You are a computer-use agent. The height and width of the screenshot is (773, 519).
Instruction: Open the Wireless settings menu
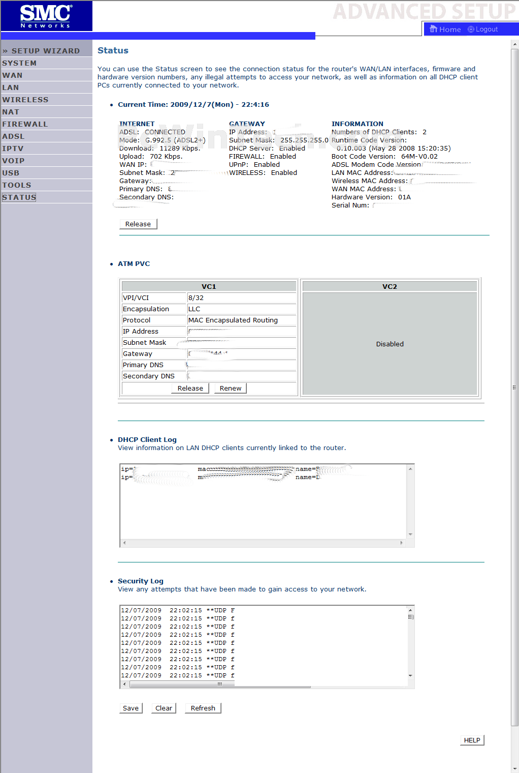(x=25, y=100)
